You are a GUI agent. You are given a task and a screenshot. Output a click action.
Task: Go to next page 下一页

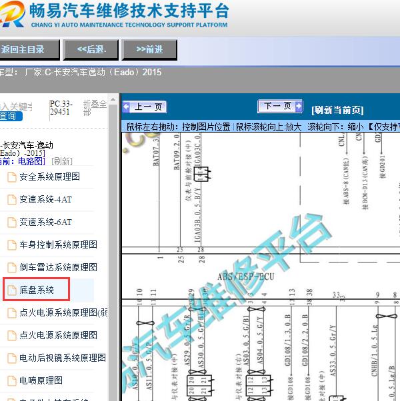pyautogui.click(x=280, y=106)
